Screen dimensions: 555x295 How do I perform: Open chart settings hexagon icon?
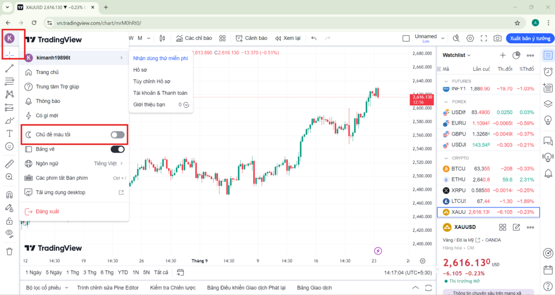pos(470,38)
